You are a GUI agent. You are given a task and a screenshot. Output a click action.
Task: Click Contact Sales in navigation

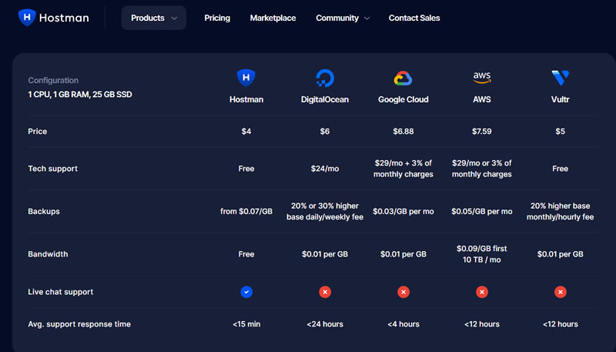pos(414,18)
